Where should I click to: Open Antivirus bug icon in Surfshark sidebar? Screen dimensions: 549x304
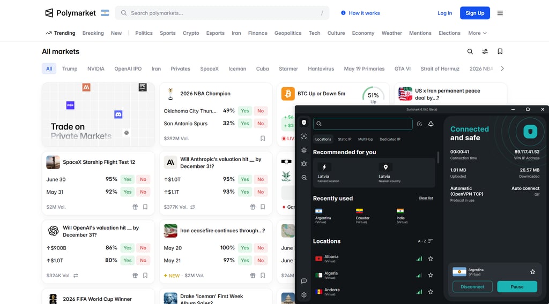coord(304,164)
